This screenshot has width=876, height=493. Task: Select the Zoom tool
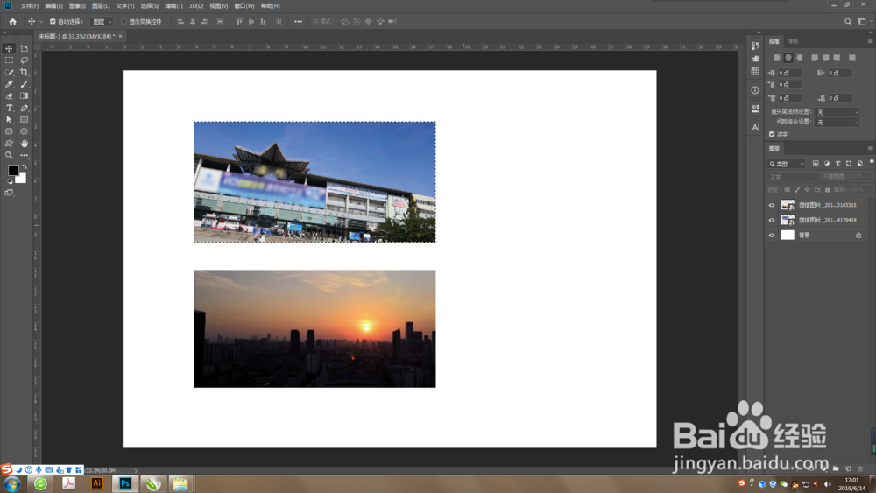coord(9,155)
